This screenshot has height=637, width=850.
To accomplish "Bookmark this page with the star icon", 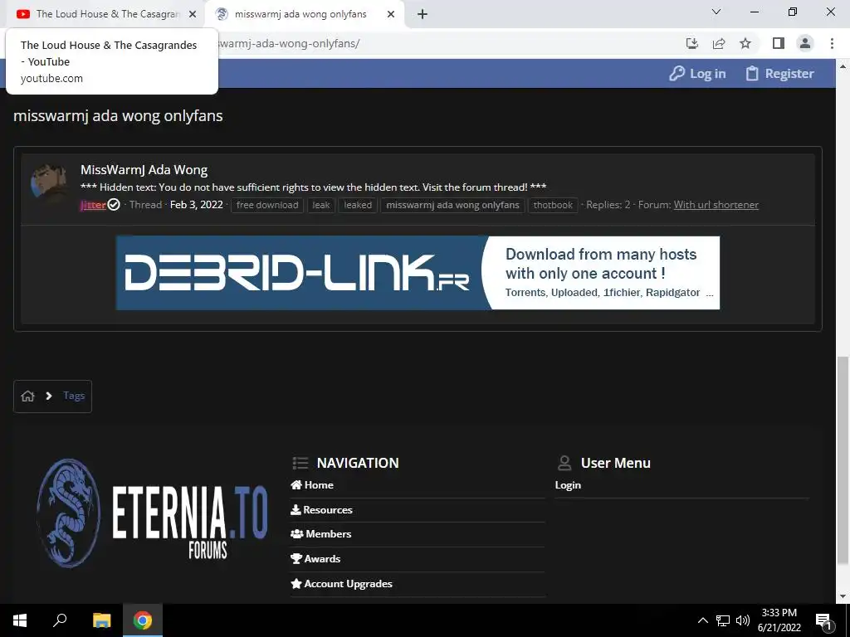I will [745, 43].
